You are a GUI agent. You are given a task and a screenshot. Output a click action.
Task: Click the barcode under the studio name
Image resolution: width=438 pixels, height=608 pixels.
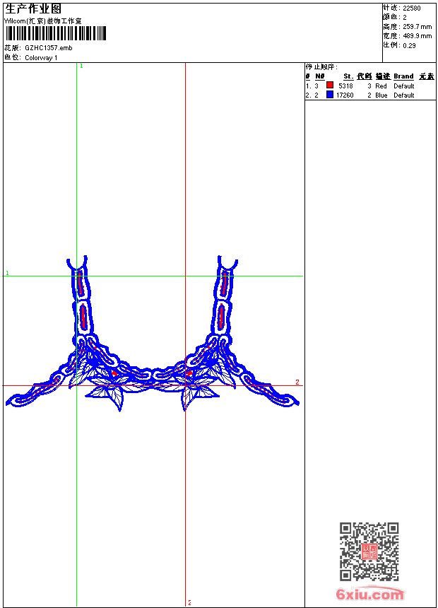[x=56, y=33]
